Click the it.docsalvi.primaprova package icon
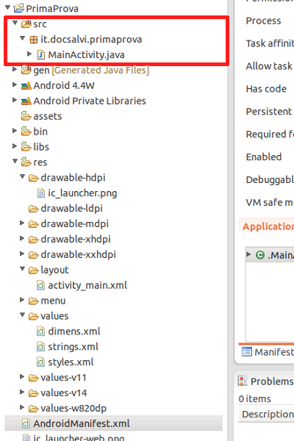294x441 pixels. pyautogui.click(x=34, y=40)
